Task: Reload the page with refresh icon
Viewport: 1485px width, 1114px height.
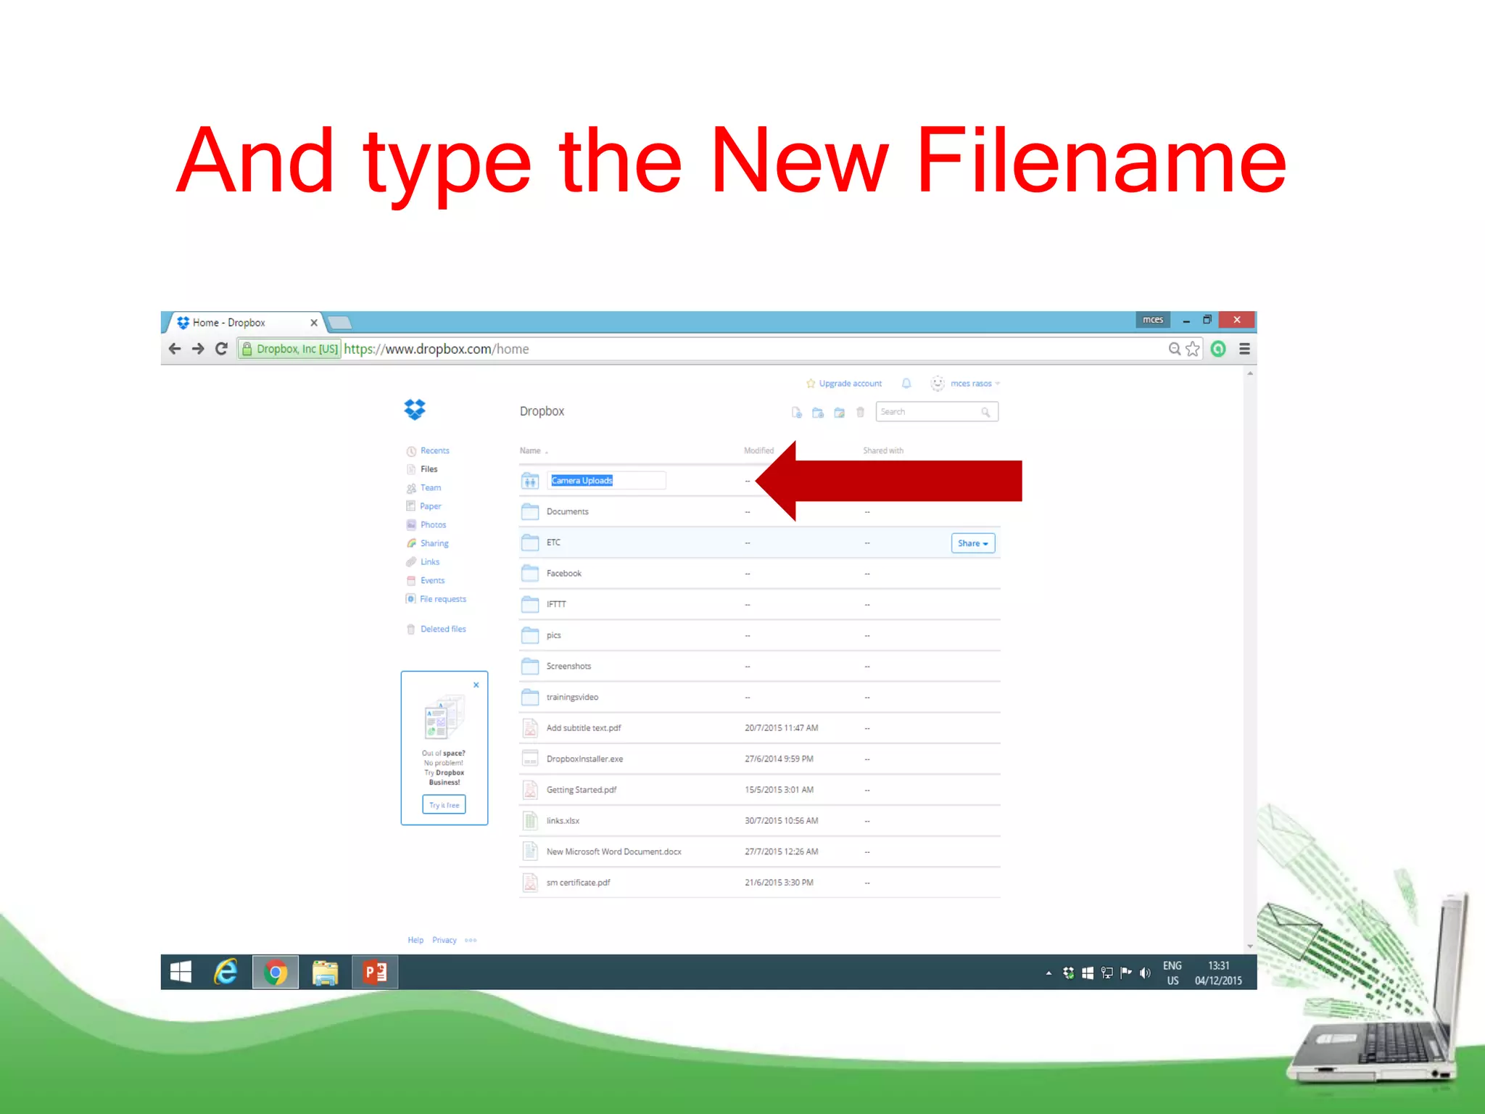Action: (x=222, y=349)
